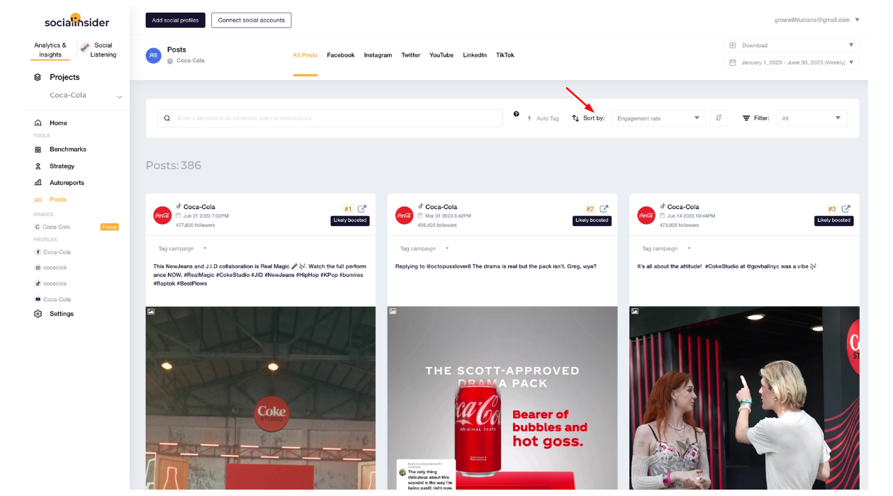Toggle the sort order direction button
Viewport: 893px width, 496px height.
coord(719,118)
